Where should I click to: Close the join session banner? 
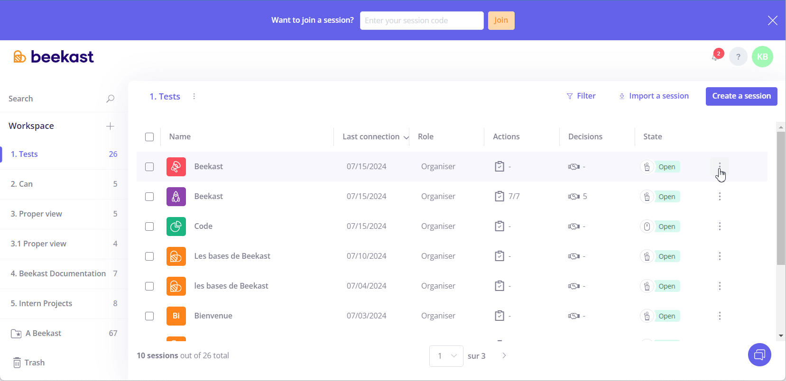[773, 20]
